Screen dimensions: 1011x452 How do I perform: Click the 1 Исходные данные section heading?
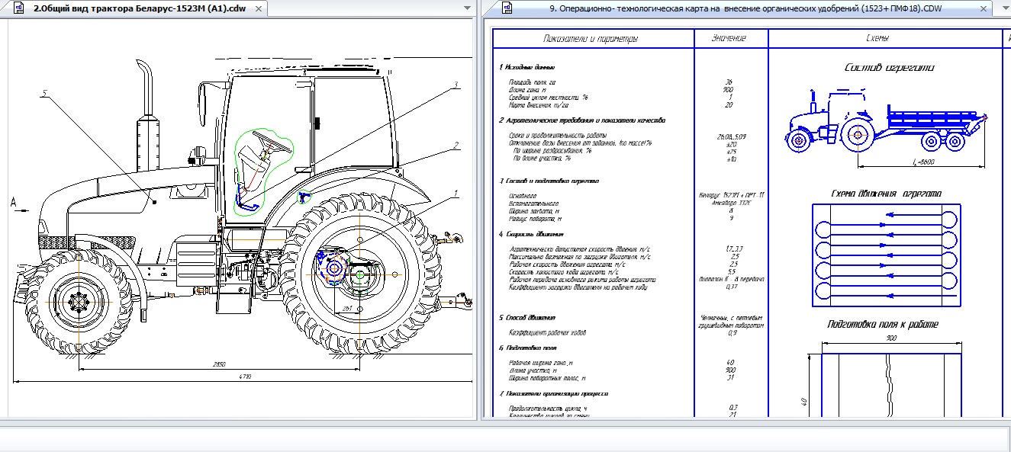pyautogui.click(x=526, y=68)
